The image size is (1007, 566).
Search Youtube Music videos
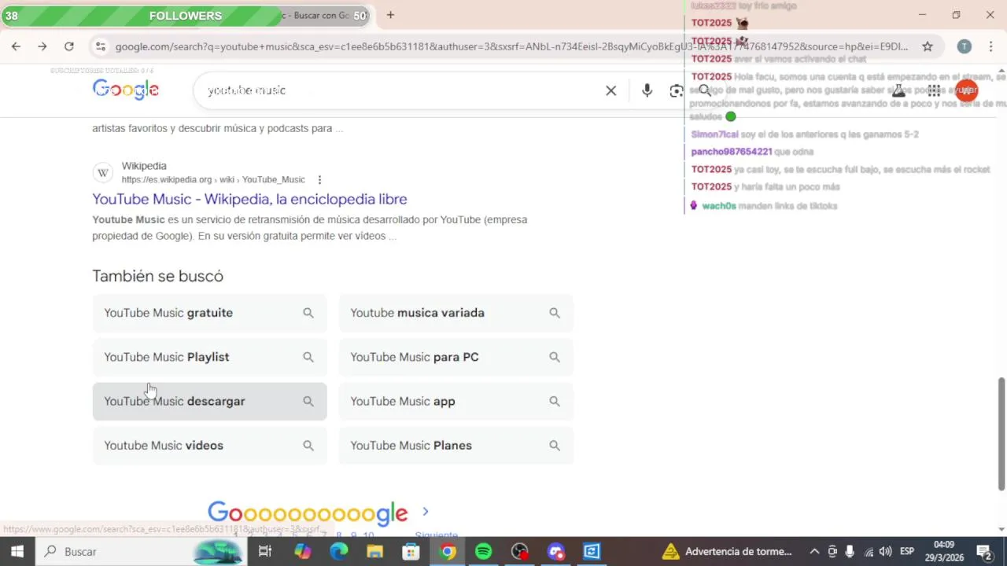pos(209,445)
